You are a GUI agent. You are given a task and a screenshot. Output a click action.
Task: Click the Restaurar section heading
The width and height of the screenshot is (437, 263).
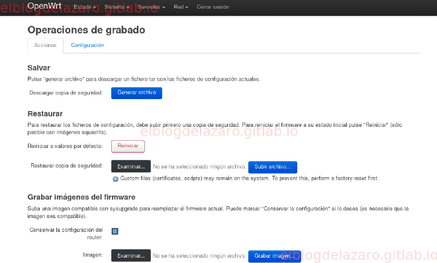(45, 114)
